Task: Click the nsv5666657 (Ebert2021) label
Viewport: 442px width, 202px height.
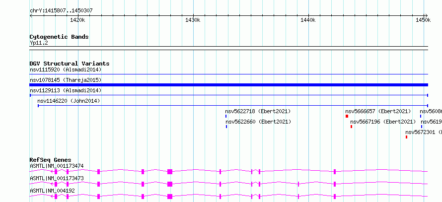Action: 378,112
